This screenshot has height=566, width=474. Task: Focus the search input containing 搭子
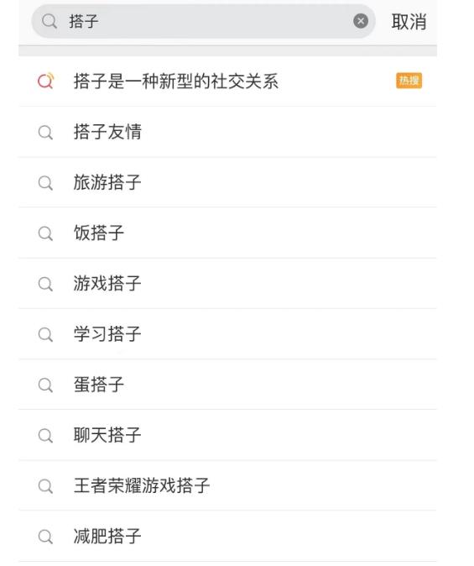click(x=204, y=21)
